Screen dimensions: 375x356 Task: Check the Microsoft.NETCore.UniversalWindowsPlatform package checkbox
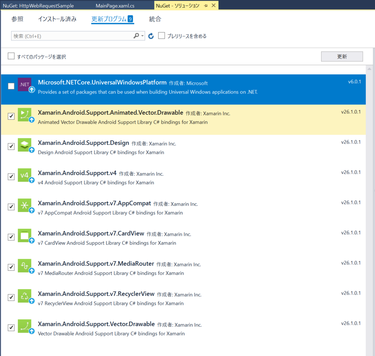point(11,86)
